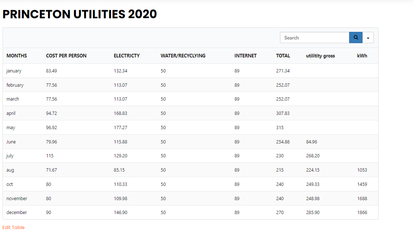The width and height of the screenshot is (413, 236).
Task: Click the 71.67 cost for aug
Action: click(x=51, y=170)
